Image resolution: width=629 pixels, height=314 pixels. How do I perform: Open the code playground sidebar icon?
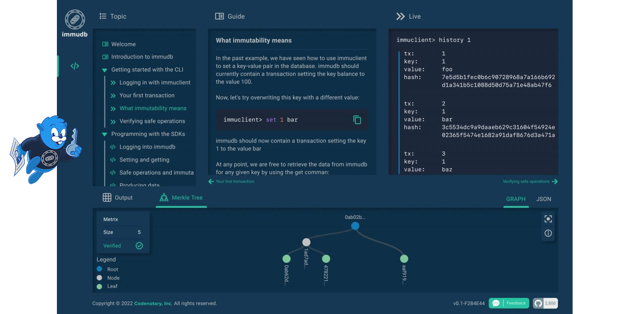click(75, 66)
